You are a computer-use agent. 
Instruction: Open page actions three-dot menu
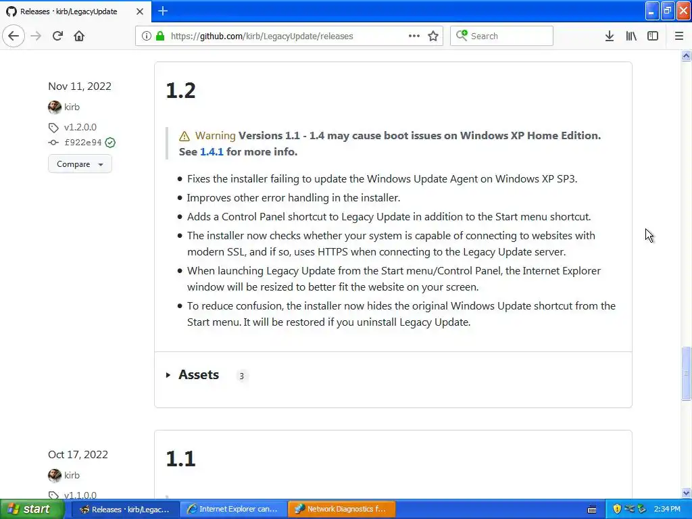(414, 36)
